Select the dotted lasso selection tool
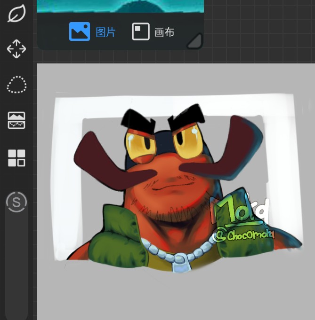 pos(16,85)
